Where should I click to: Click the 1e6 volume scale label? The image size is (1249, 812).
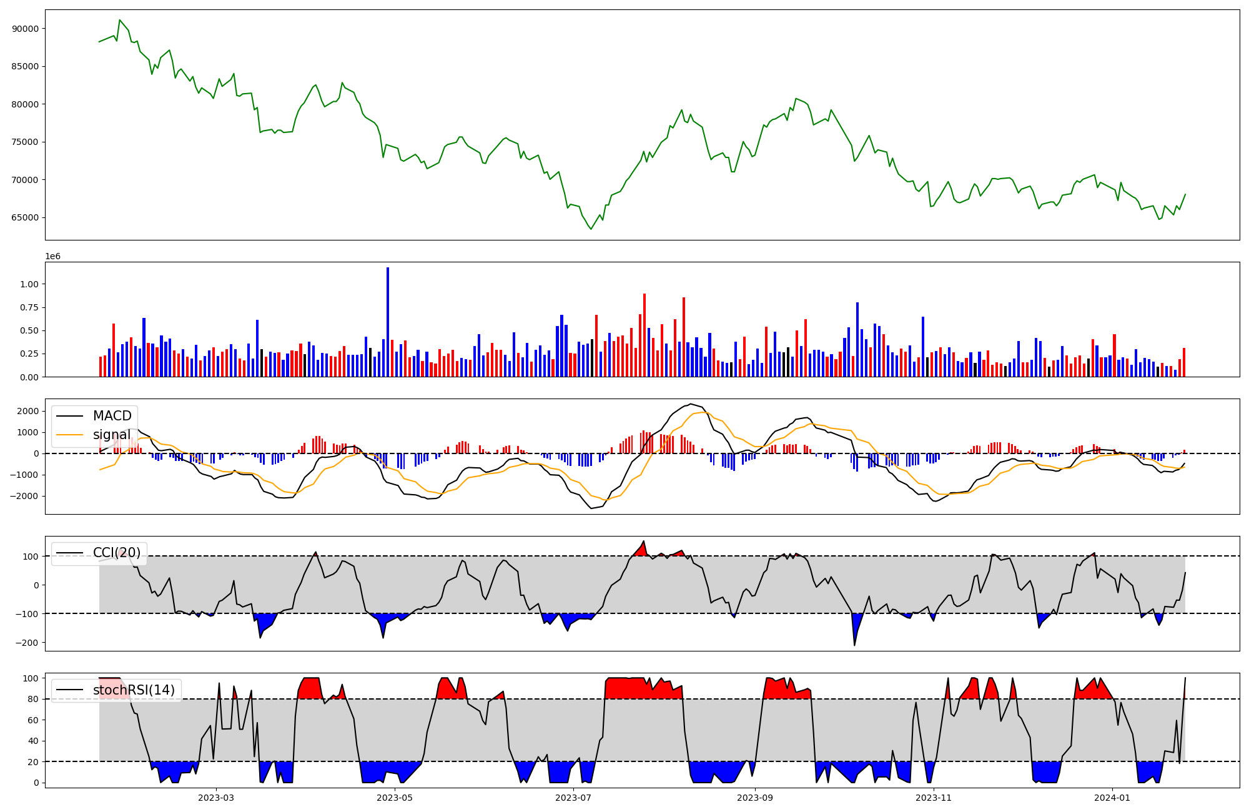pos(52,257)
